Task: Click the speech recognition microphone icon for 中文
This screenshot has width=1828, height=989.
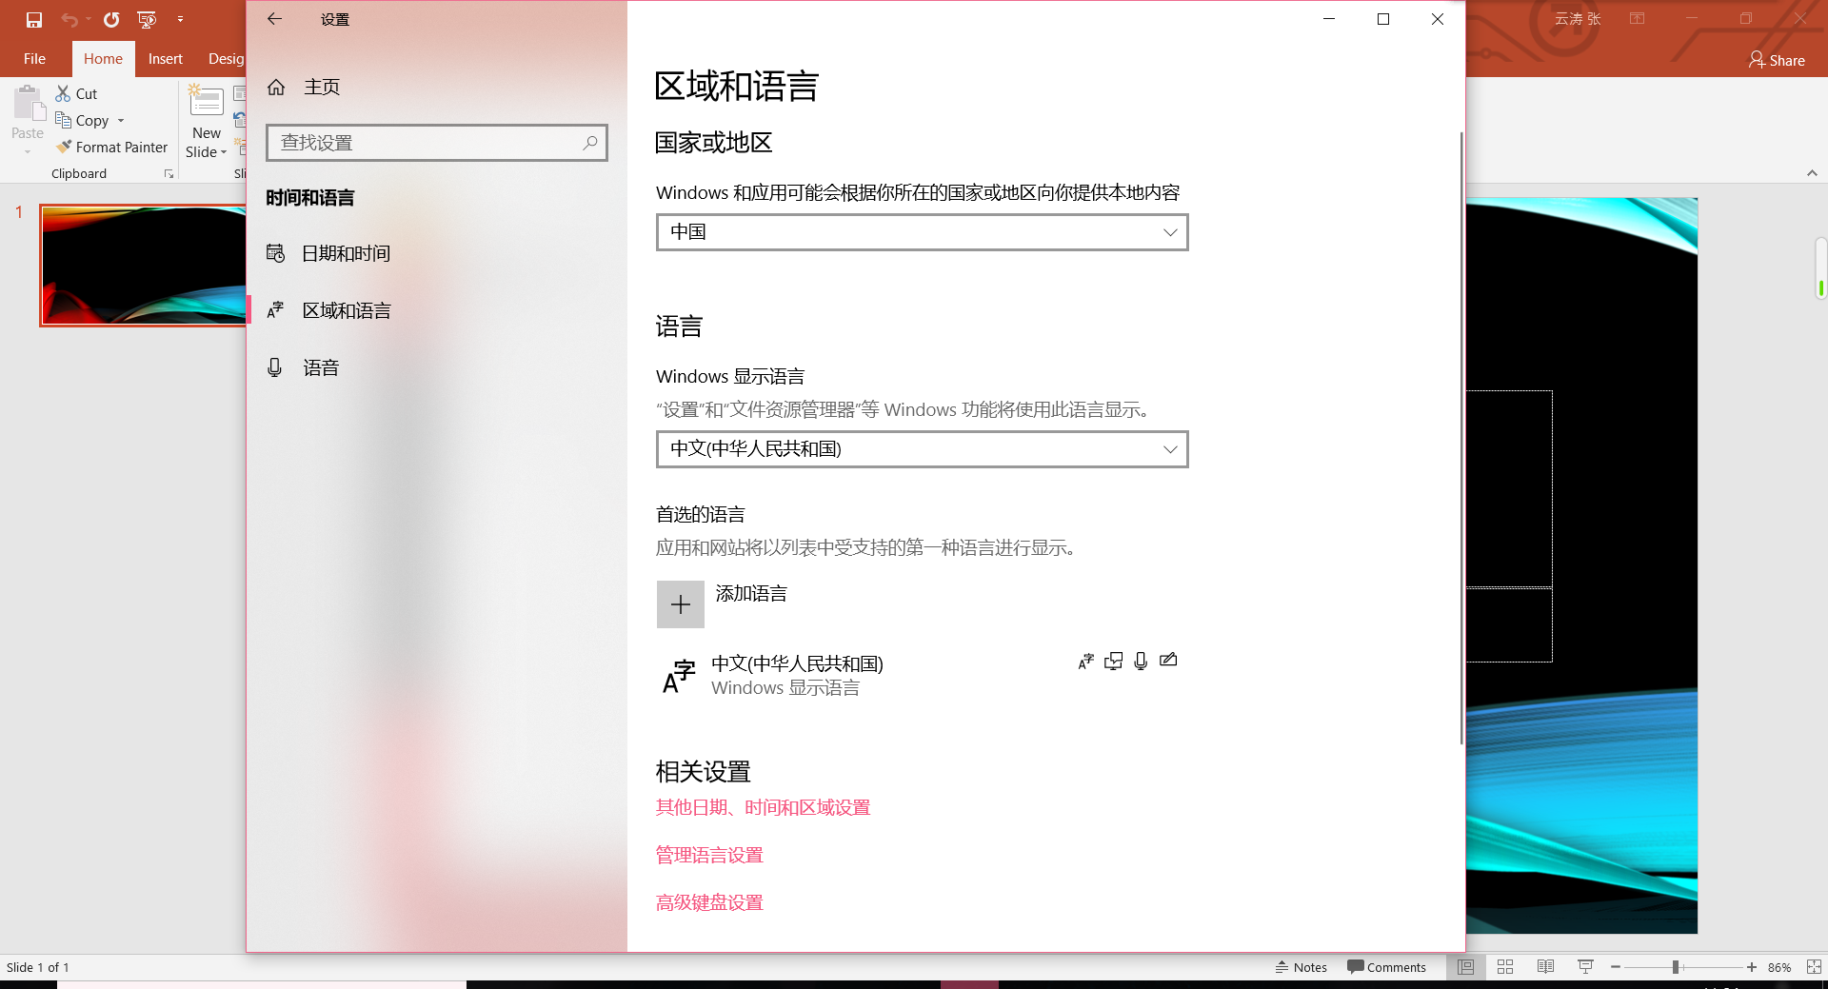Action: pyautogui.click(x=1141, y=661)
